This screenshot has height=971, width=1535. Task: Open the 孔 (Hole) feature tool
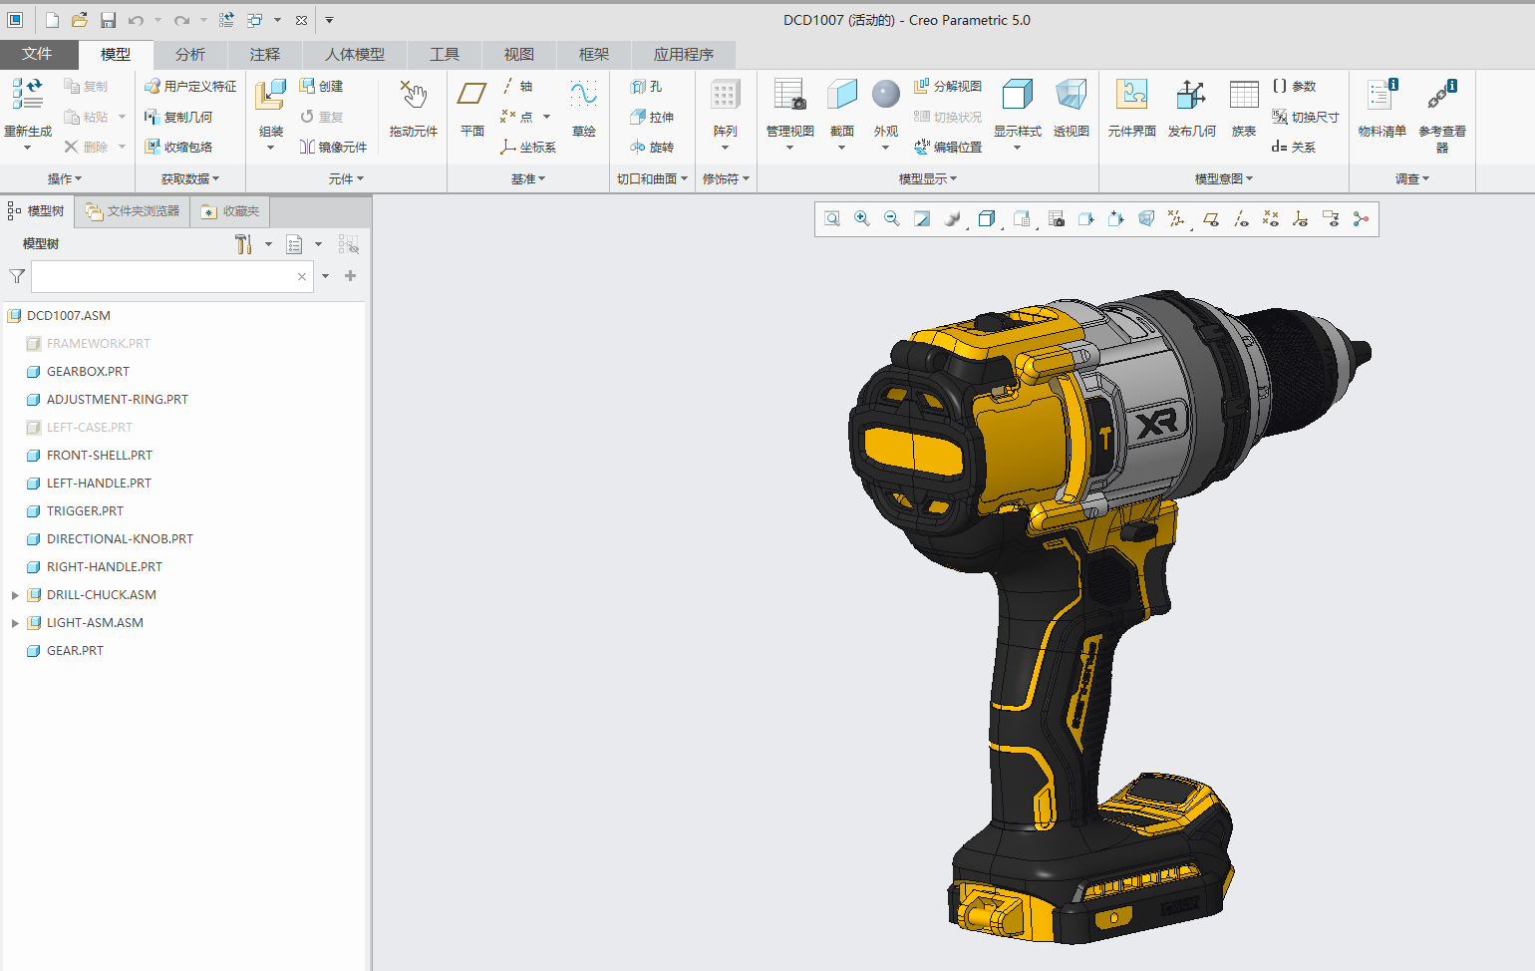651,86
